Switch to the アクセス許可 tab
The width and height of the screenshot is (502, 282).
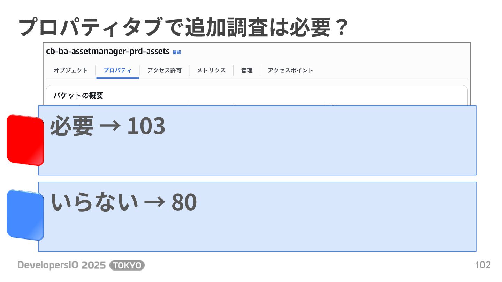click(164, 70)
